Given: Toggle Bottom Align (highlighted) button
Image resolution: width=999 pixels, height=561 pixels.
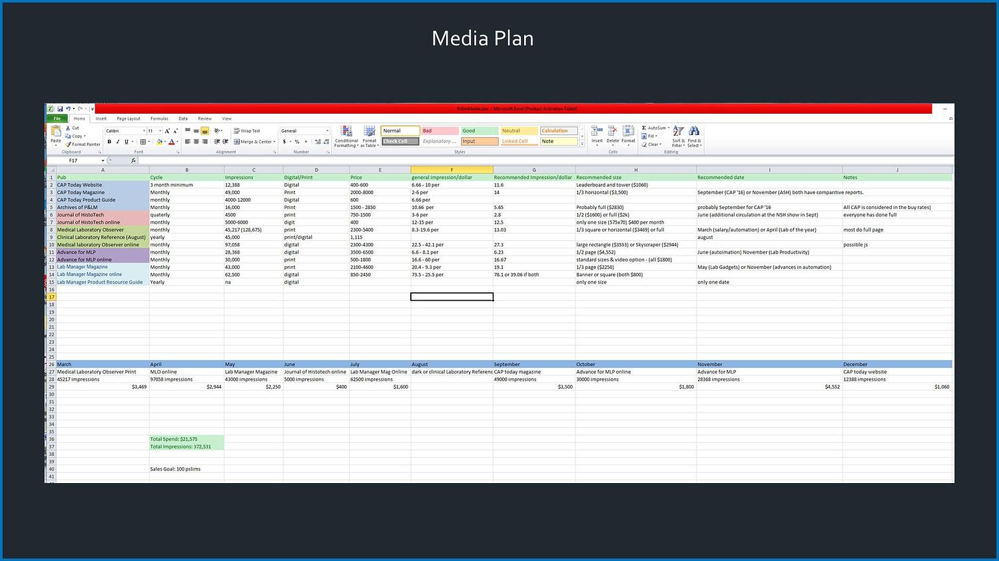Looking at the screenshot, I should [x=204, y=131].
